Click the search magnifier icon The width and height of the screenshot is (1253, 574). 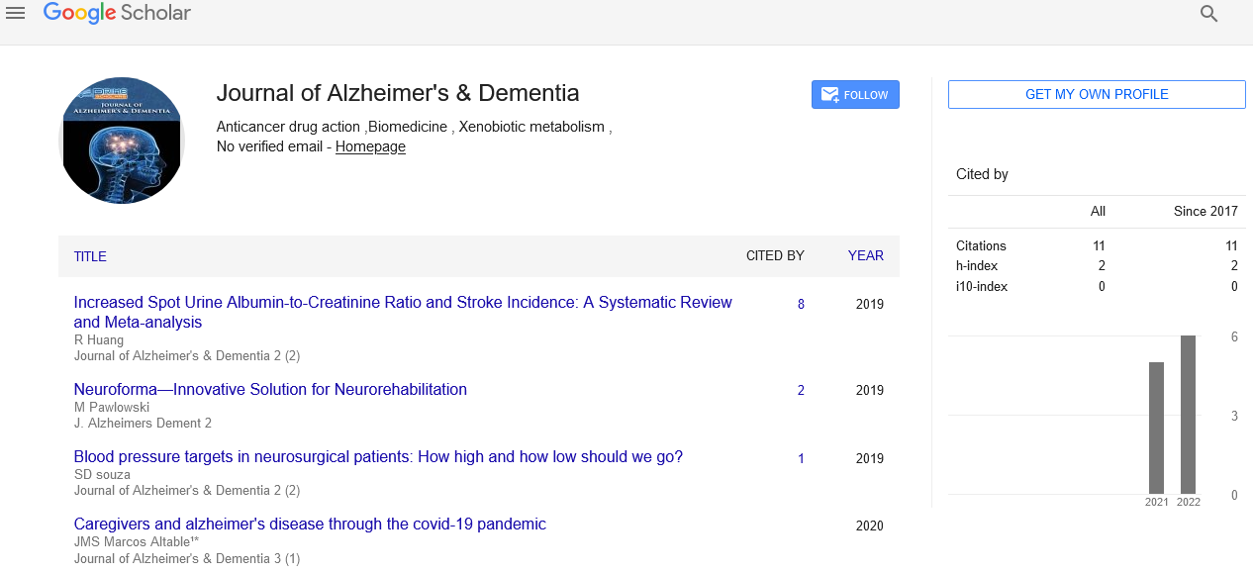1208,14
